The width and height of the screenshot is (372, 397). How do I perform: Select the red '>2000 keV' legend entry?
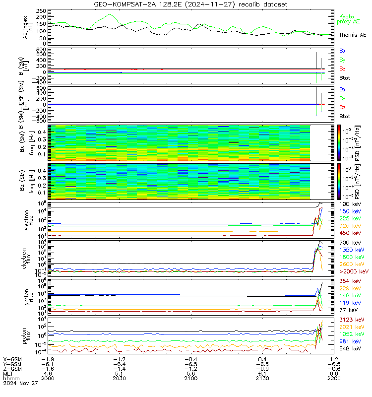(354, 271)
